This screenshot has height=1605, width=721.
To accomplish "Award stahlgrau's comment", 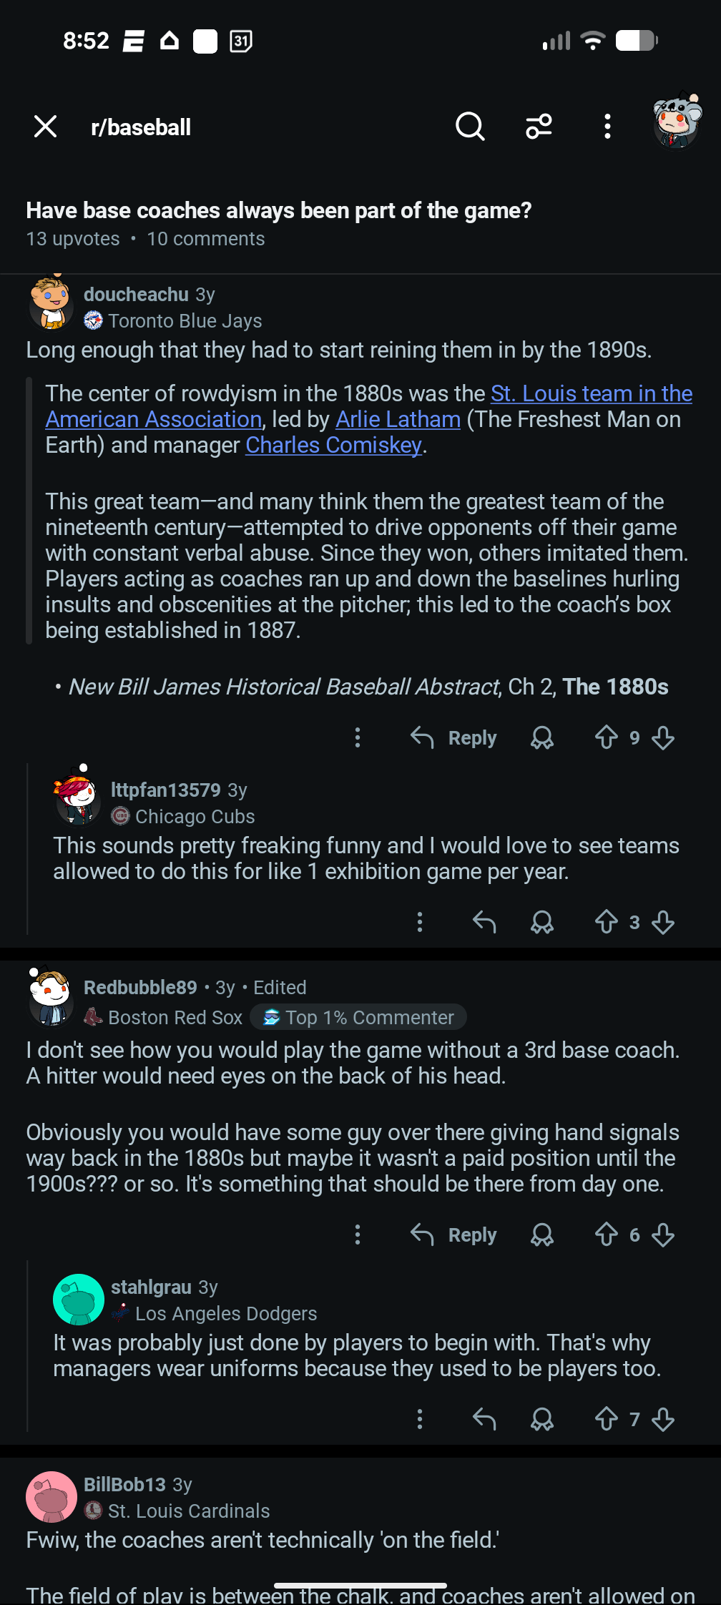I will tap(542, 1419).
